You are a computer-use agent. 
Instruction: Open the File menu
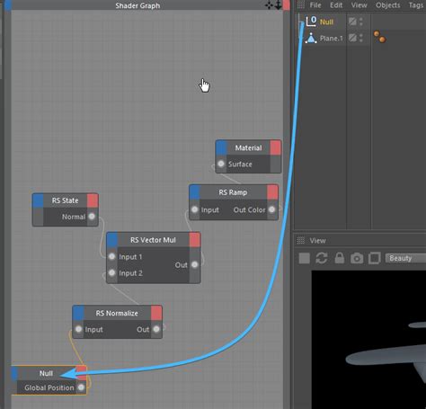(315, 5)
